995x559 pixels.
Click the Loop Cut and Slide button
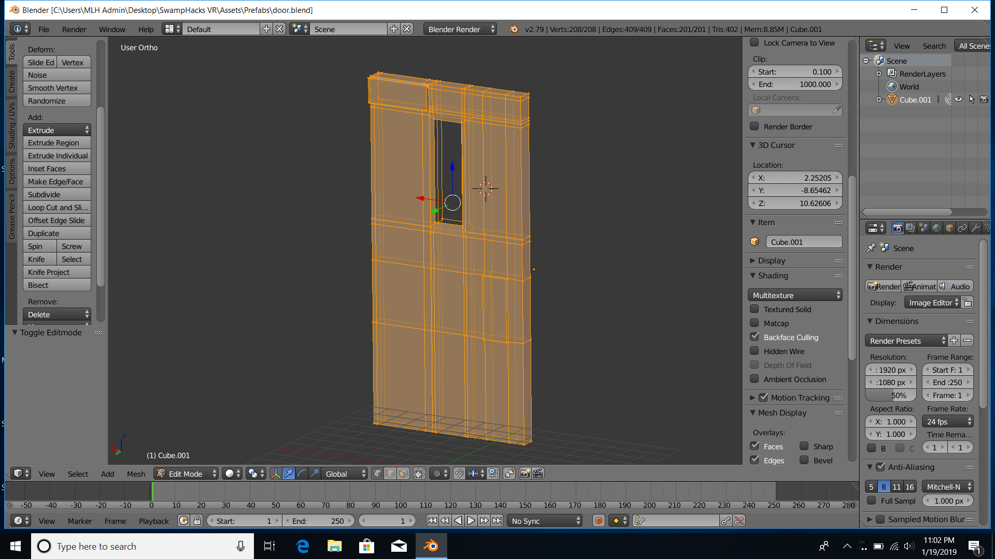click(57, 208)
